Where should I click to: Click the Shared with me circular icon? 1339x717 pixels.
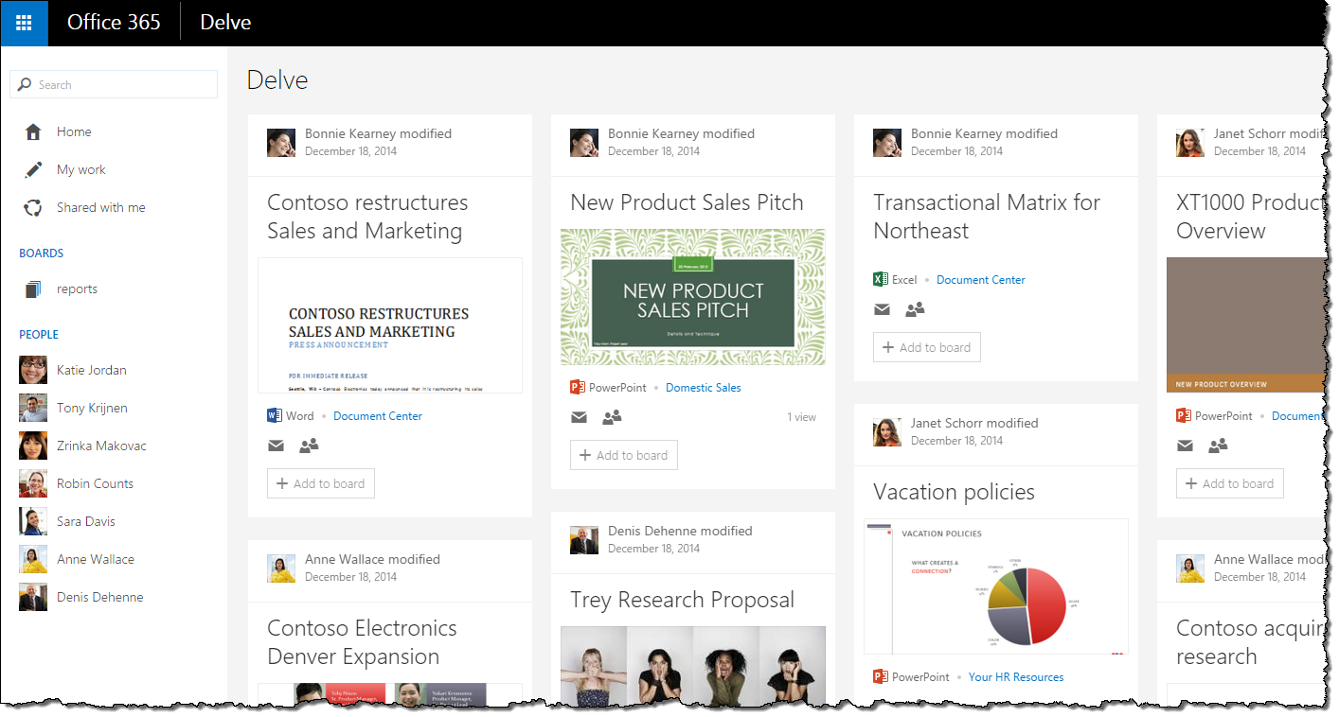tap(33, 207)
